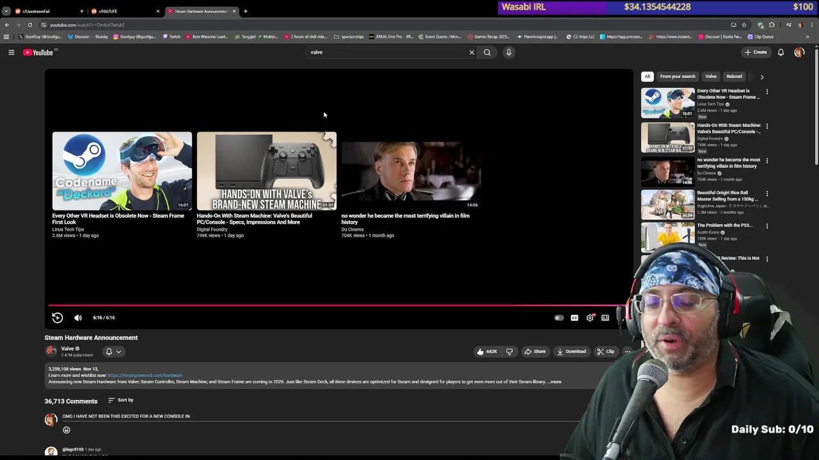Image resolution: width=819 pixels, height=460 pixels.
Task: Play the 'most terrifying villain' endscreen thumbnail
Action: click(x=411, y=171)
